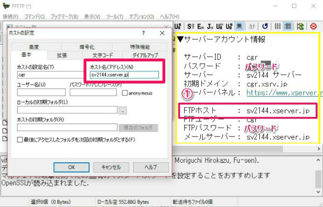Select EUC local kanji code icon
Viewport: 323px width, 207px height.
pyautogui.click(x=200, y=26)
